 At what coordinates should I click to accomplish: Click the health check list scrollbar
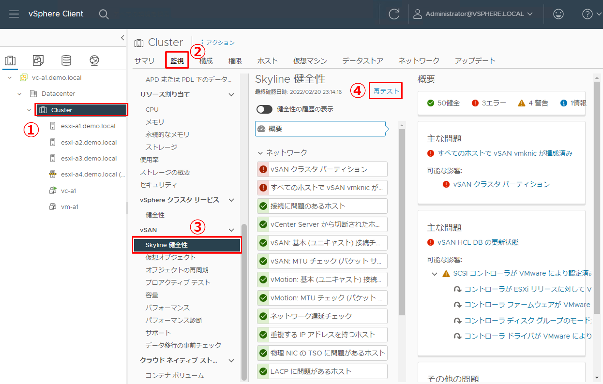(x=402, y=222)
